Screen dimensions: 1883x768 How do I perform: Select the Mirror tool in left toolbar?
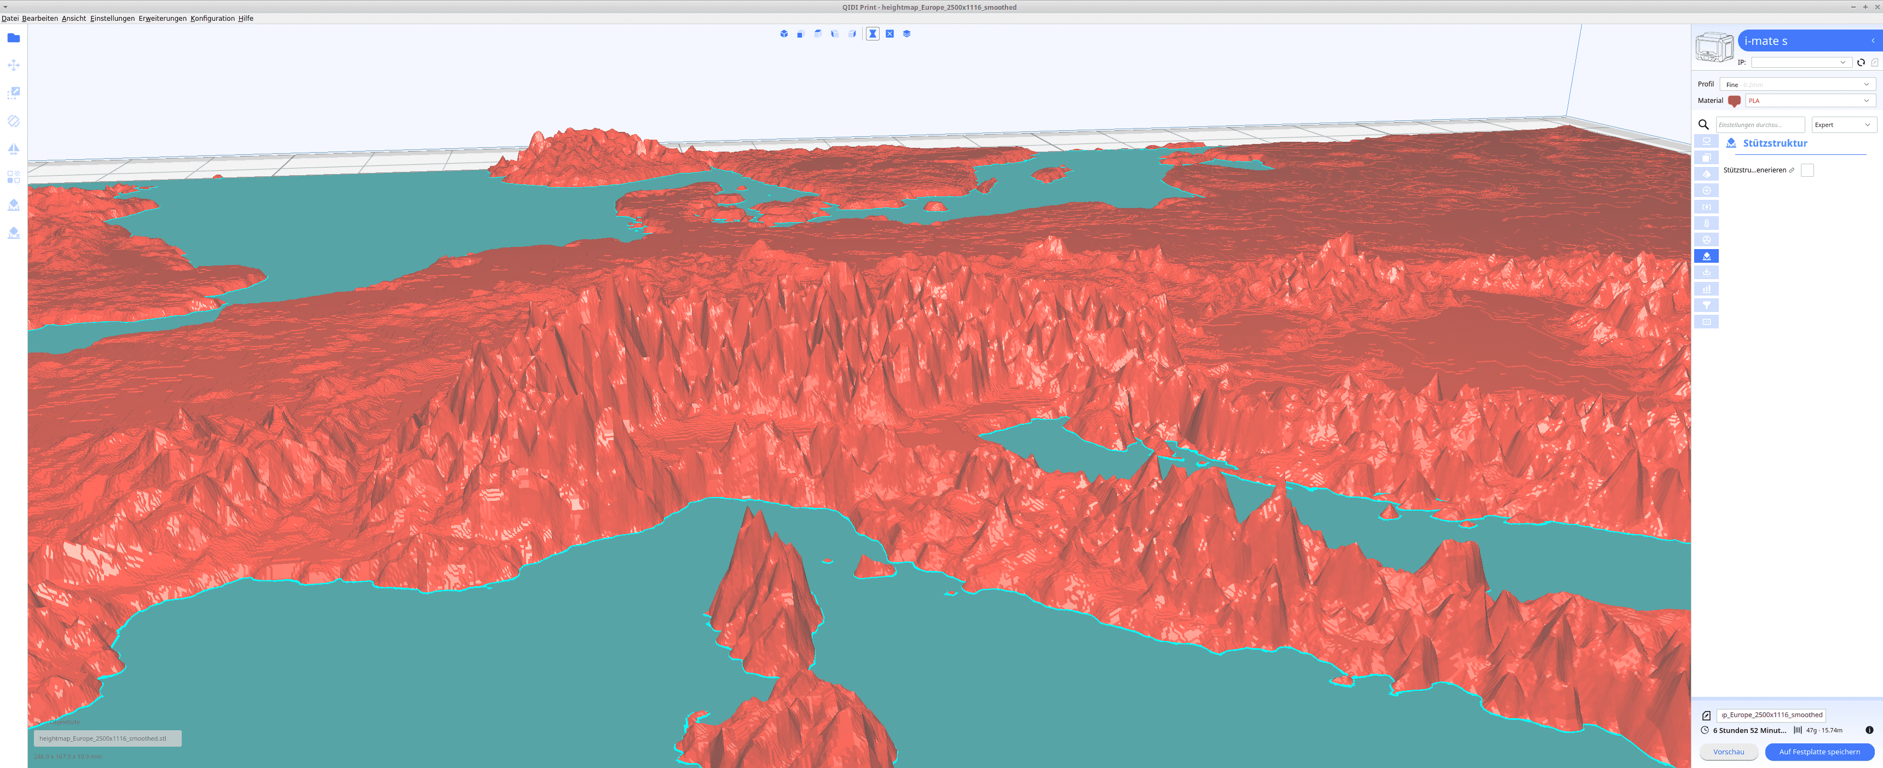click(13, 149)
